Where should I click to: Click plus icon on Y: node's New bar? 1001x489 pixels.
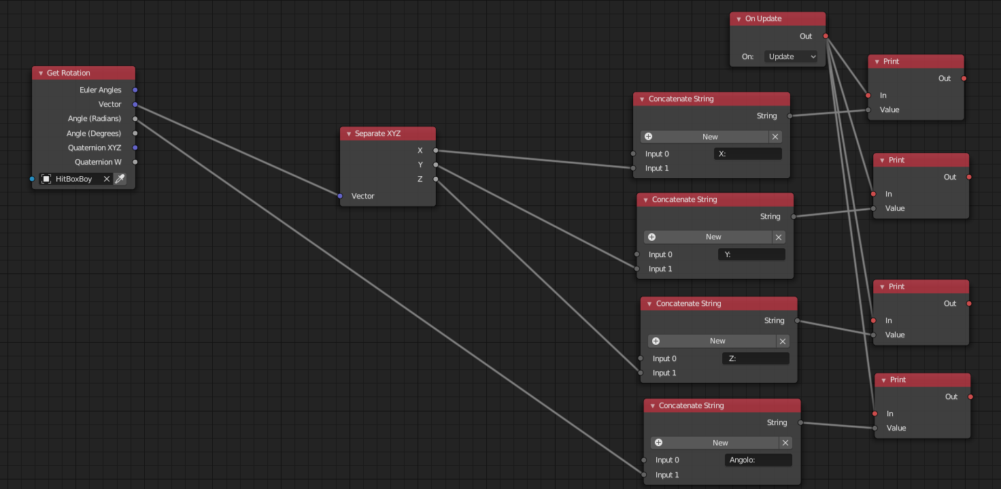point(651,237)
